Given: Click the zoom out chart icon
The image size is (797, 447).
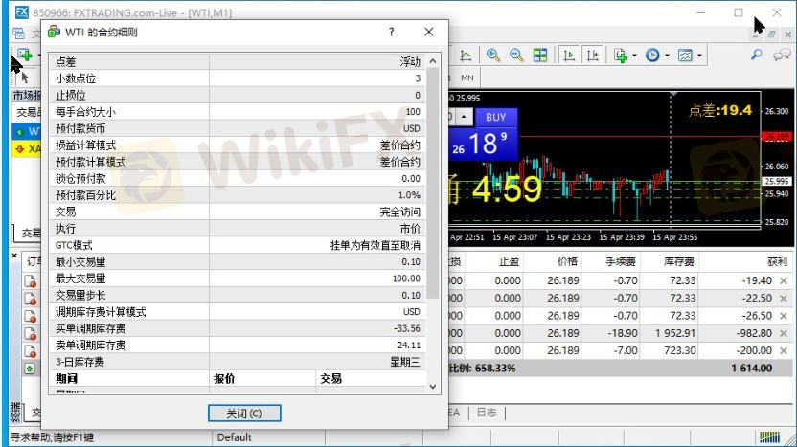Looking at the screenshot, I should [516, 56].
